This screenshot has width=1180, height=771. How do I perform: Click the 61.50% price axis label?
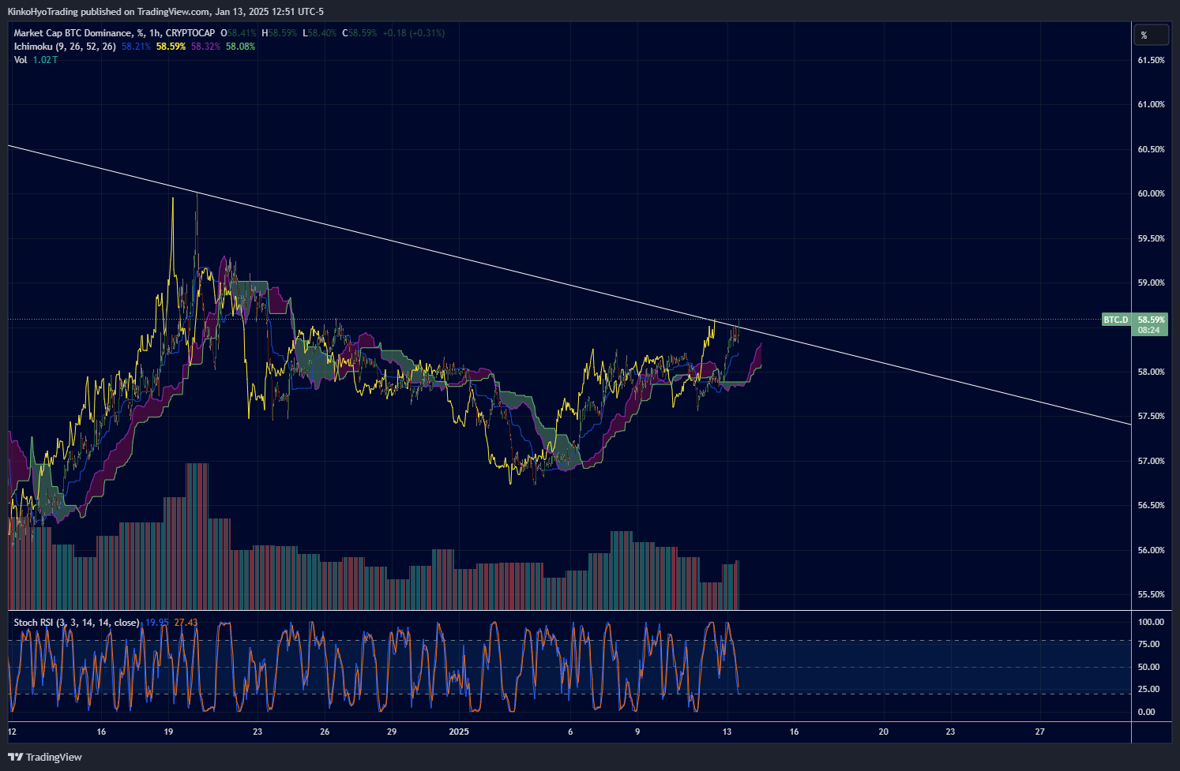1151,60
